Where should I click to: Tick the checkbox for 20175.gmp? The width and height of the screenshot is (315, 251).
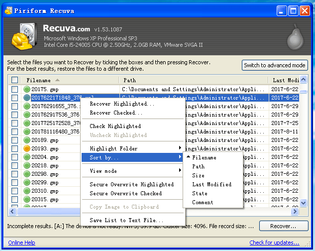[x=14, y=89]
